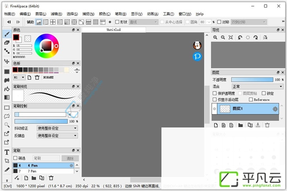This screenshot has height=191, width=287.
Task: Toggle the 对称 checkbox
Action: (x=219, y=22)
